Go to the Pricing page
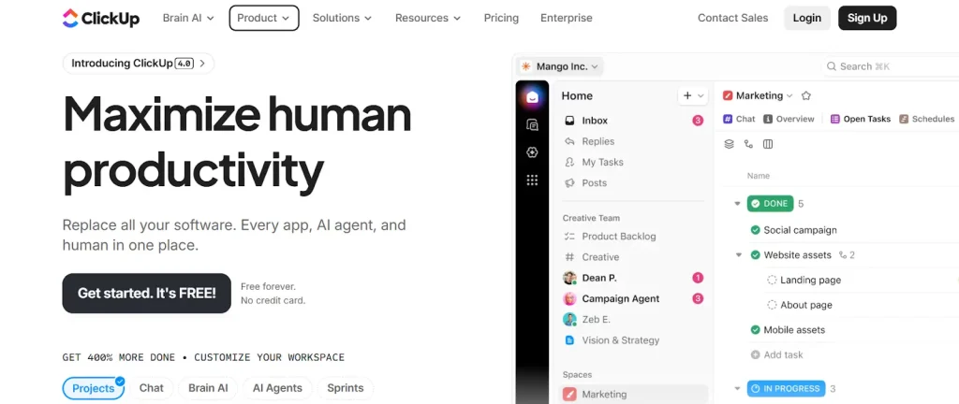Screen dimensions: 959x404 pyautogui.click(x=501, y=19)
